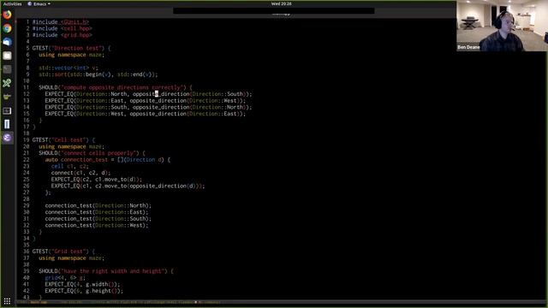Click SHOULD("have the right width and height") line

(106, 271)
